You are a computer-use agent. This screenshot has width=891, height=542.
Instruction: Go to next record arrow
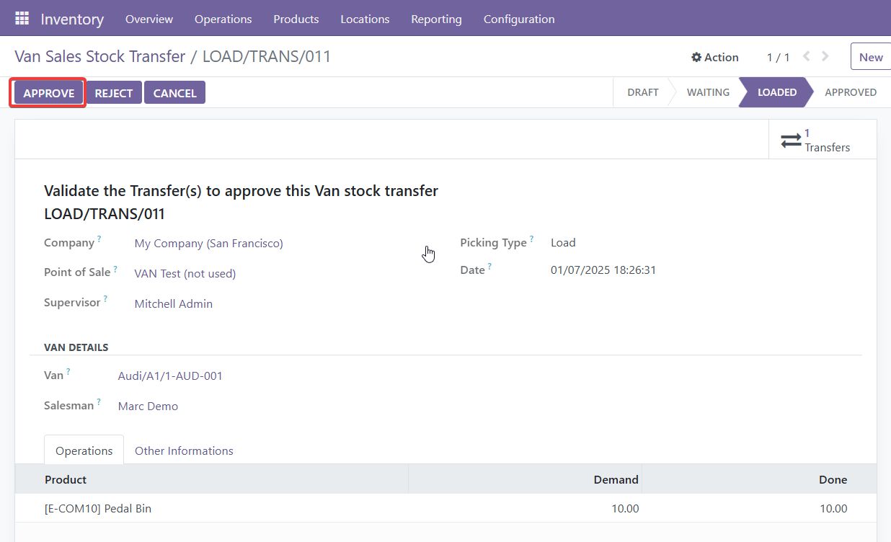825,56
